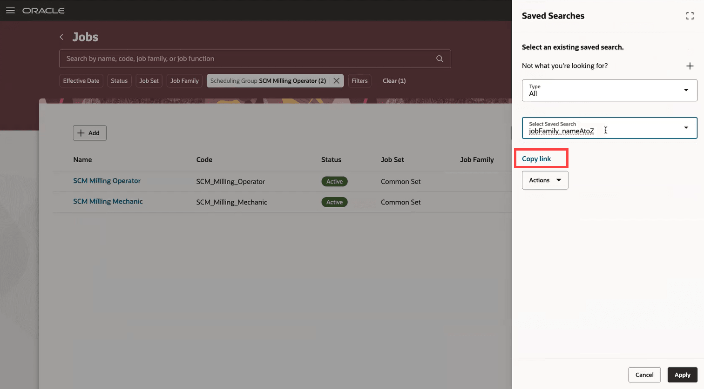Apply the selected saved search

tap(682, 375)
